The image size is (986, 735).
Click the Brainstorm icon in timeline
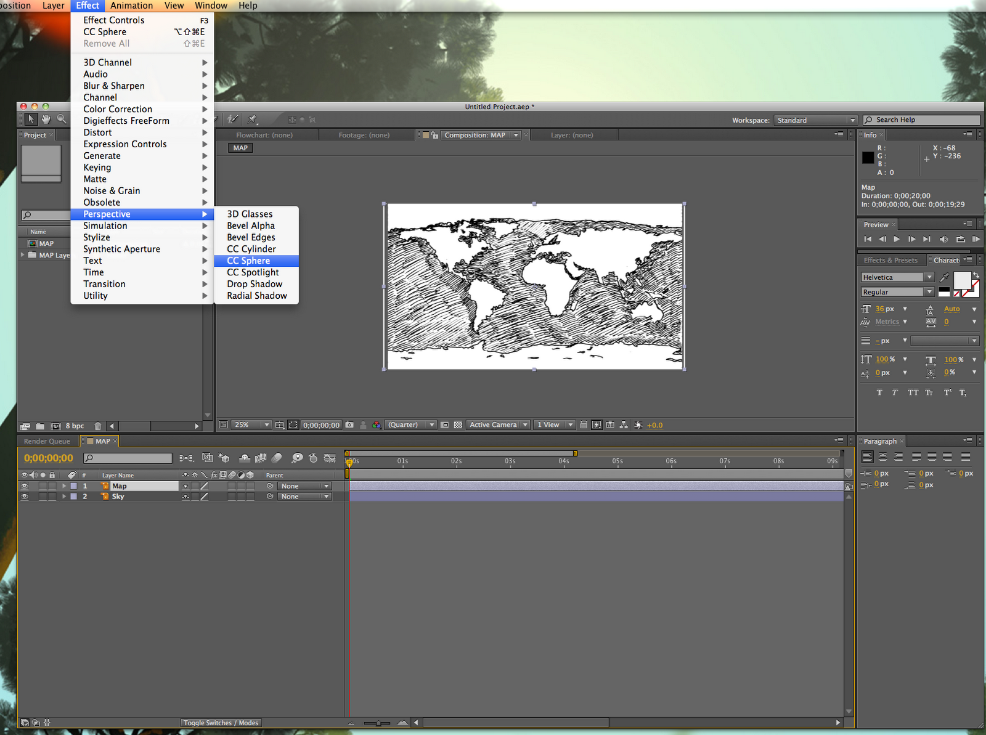pyautogui.click(x=297, y=458)
